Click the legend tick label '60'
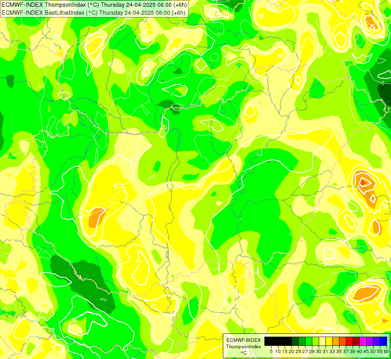 click(387, 351)
